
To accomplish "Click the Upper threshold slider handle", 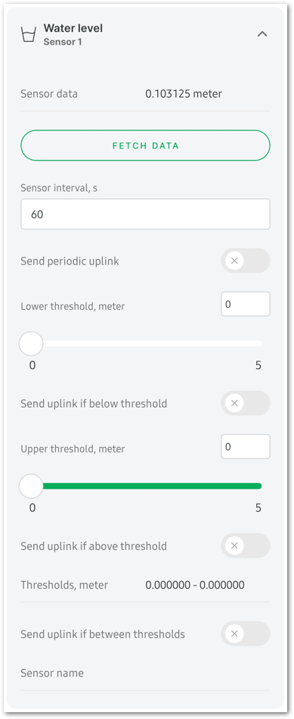I will [31, 486].
